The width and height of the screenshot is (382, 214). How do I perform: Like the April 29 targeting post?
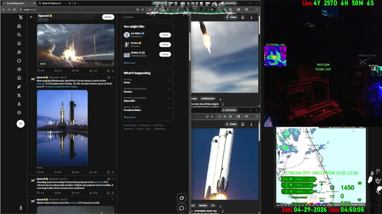(x=75, y=172)
